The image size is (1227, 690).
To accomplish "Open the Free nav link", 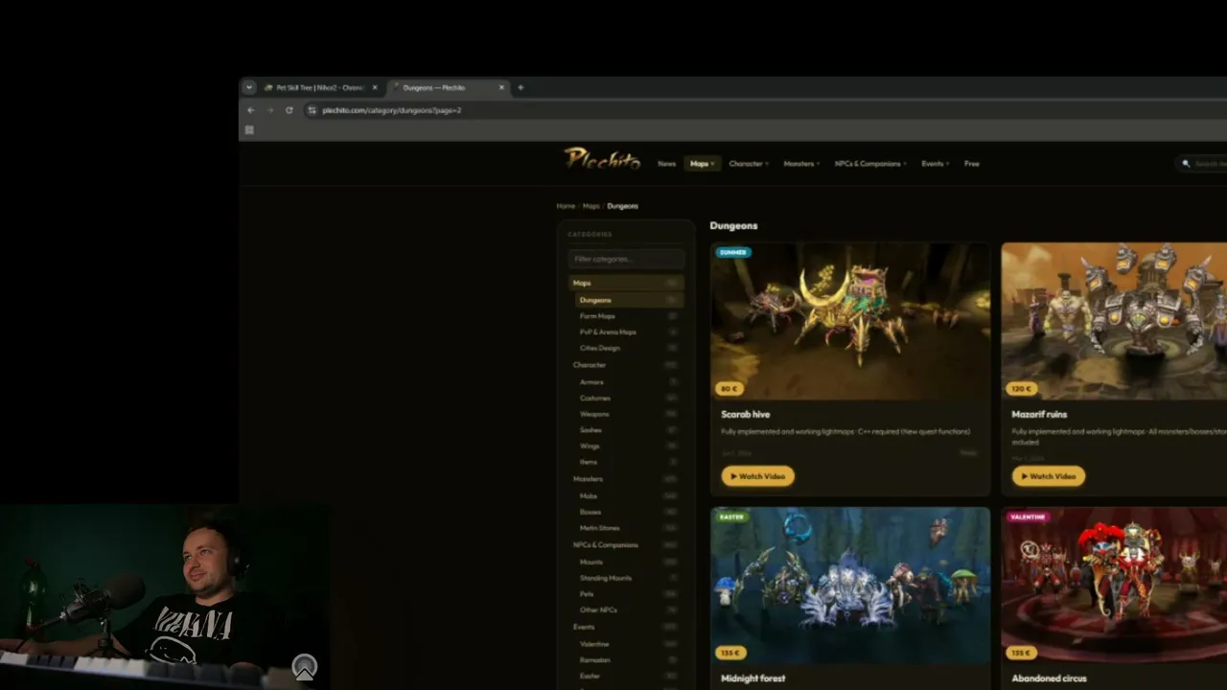I will 972,164.
